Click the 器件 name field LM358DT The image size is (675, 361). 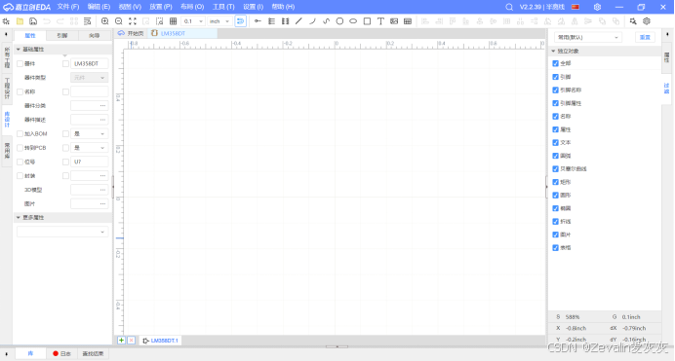point(89,63)
